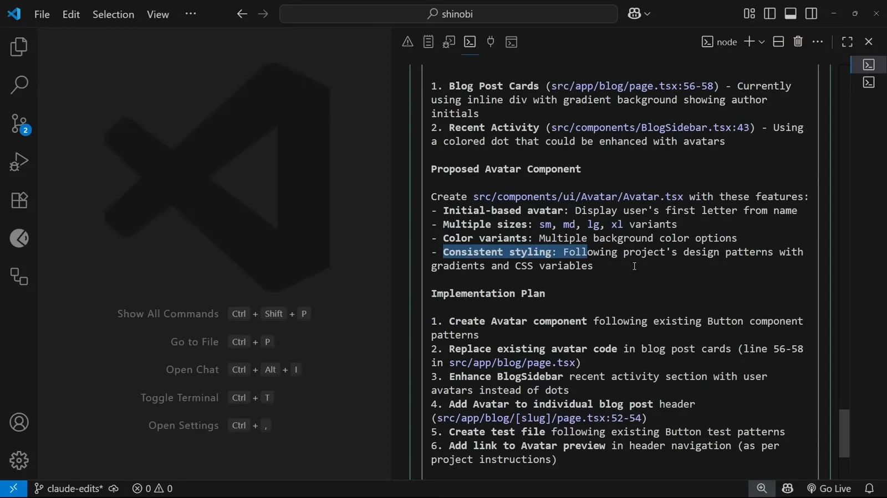
Task: Open the Run and Debug view
Action: (19, 162)
